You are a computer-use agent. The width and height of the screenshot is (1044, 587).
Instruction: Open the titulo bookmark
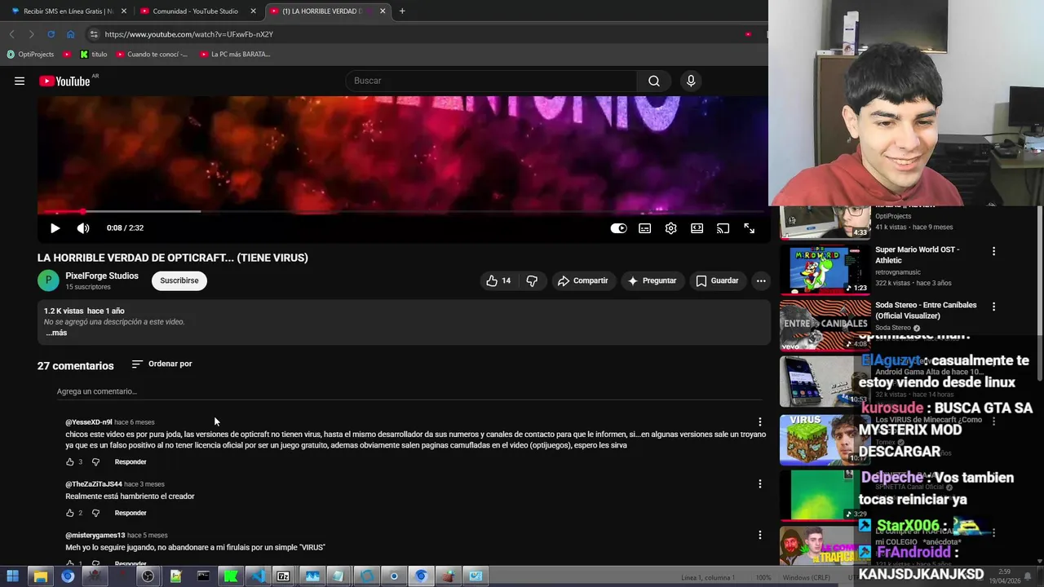click(94, 55)
